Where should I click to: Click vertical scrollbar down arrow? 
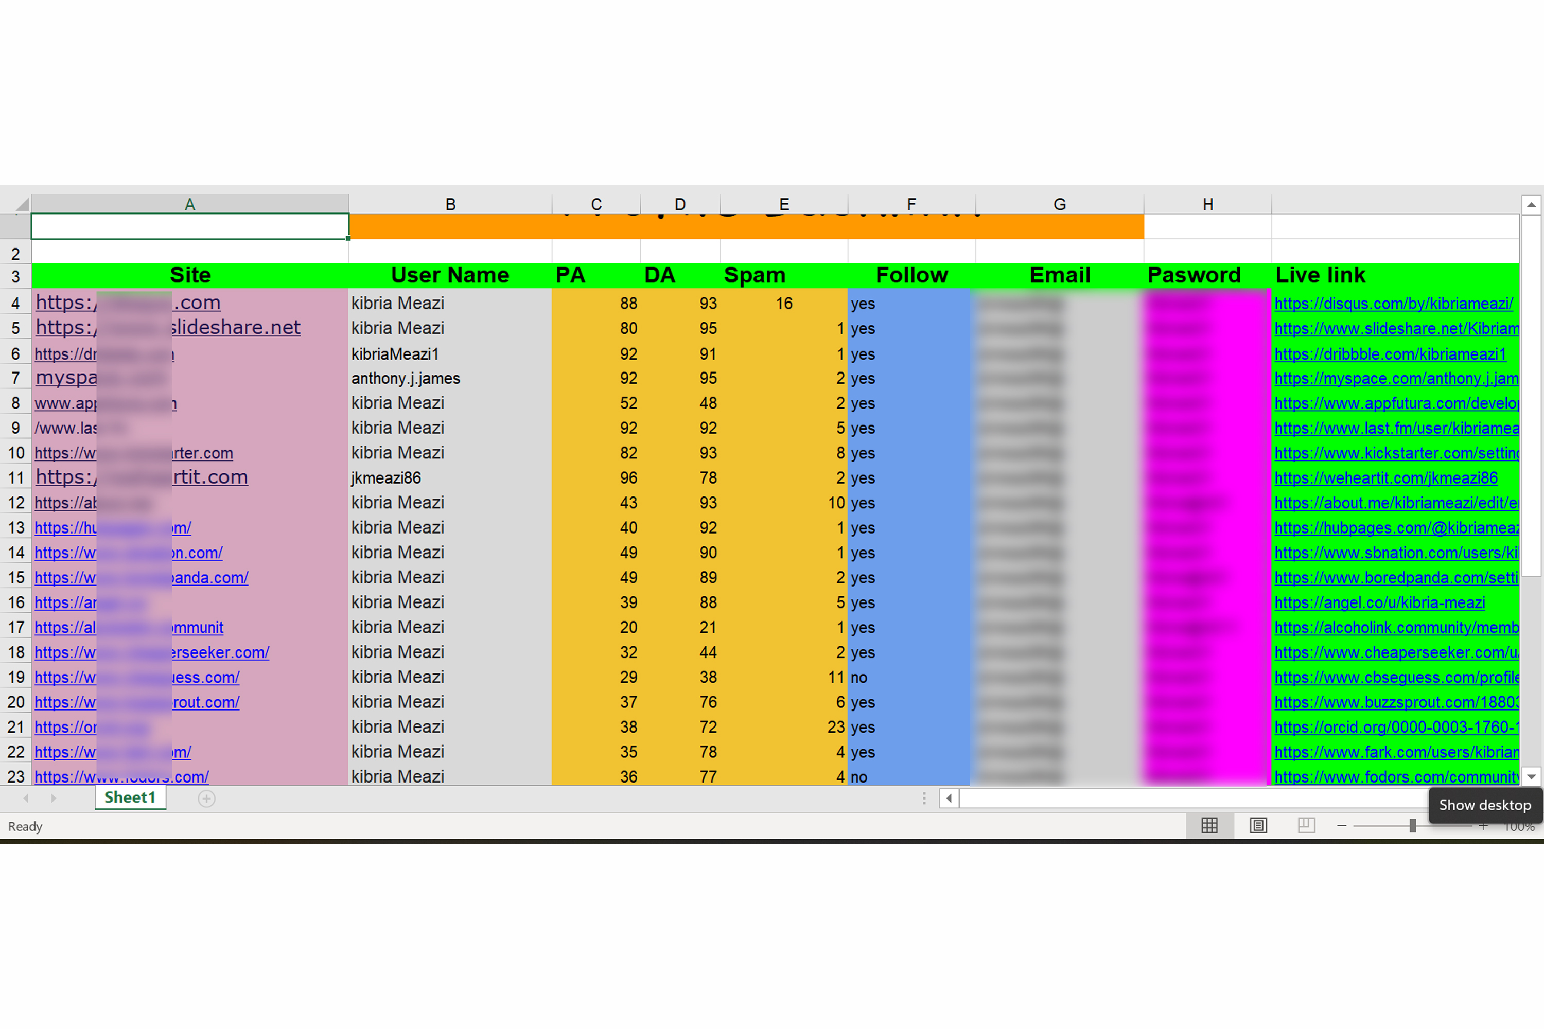pos(1531,776)
